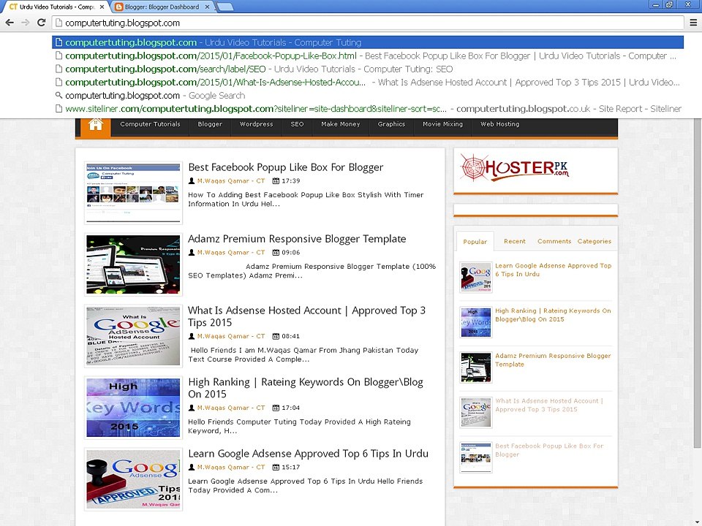Click the Google AdSense Hosted Account thumbnail
Viewport: 702px width, 526px height.
point(133,336)
